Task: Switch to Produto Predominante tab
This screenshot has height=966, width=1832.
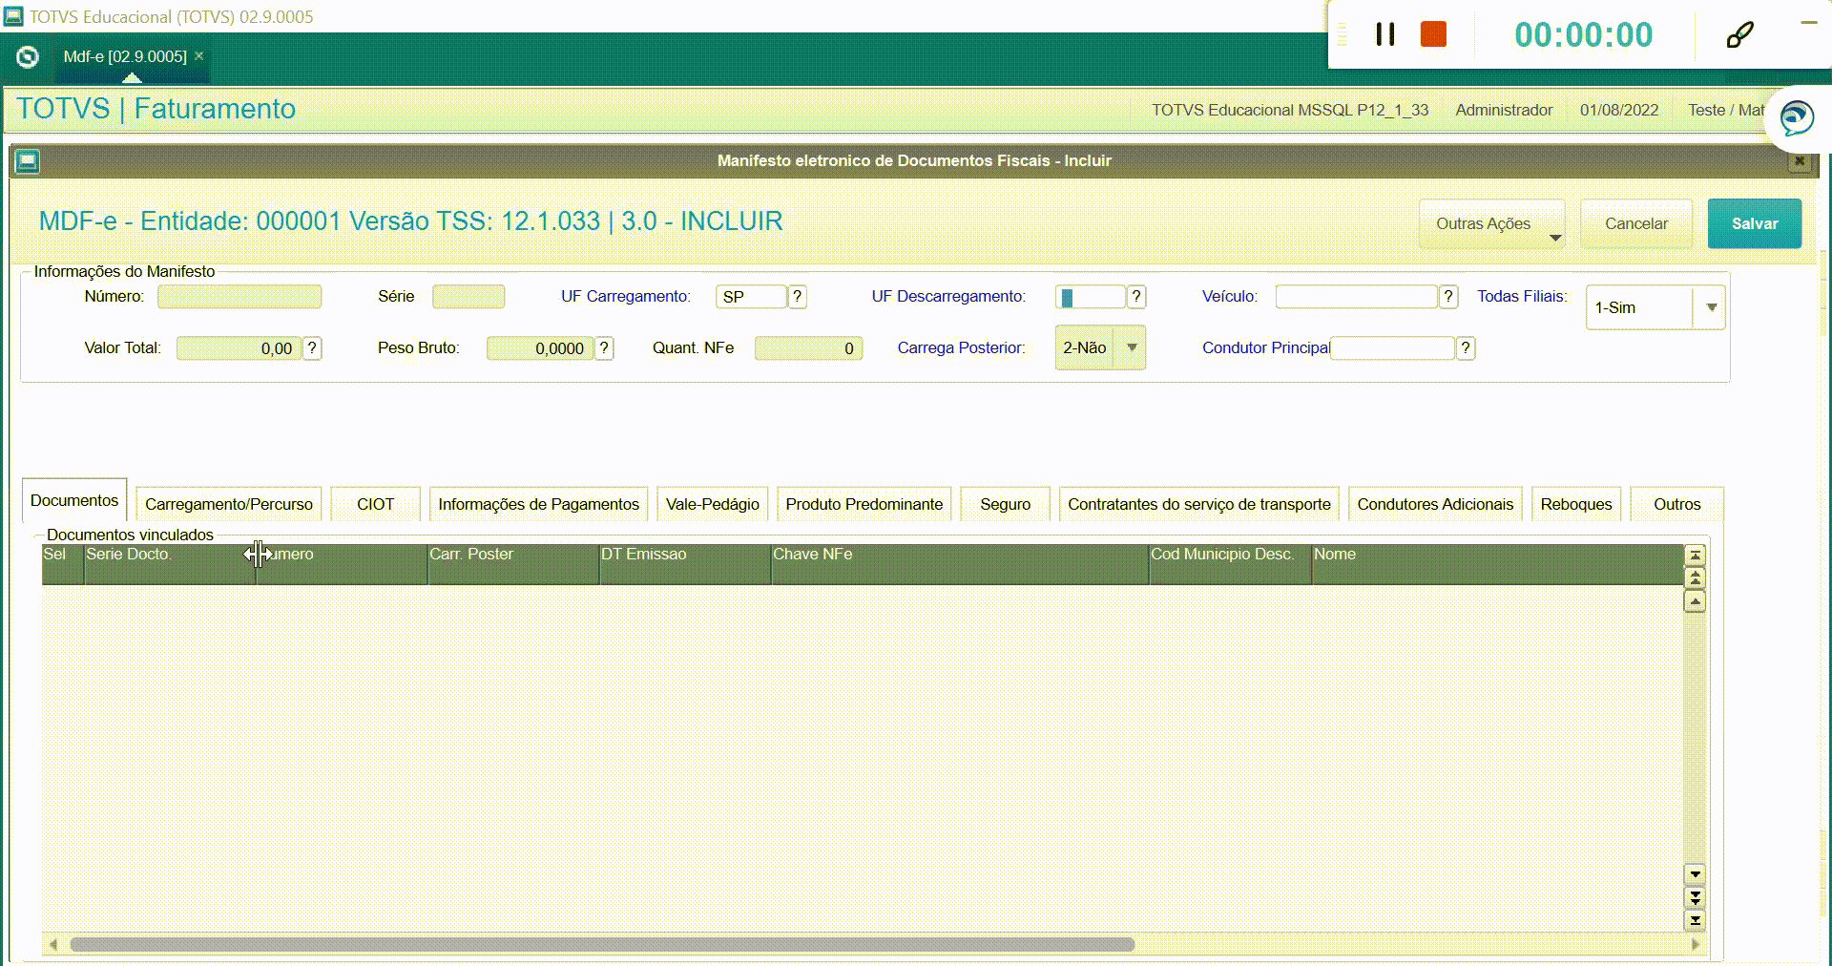Action: (x=864, y=504)
